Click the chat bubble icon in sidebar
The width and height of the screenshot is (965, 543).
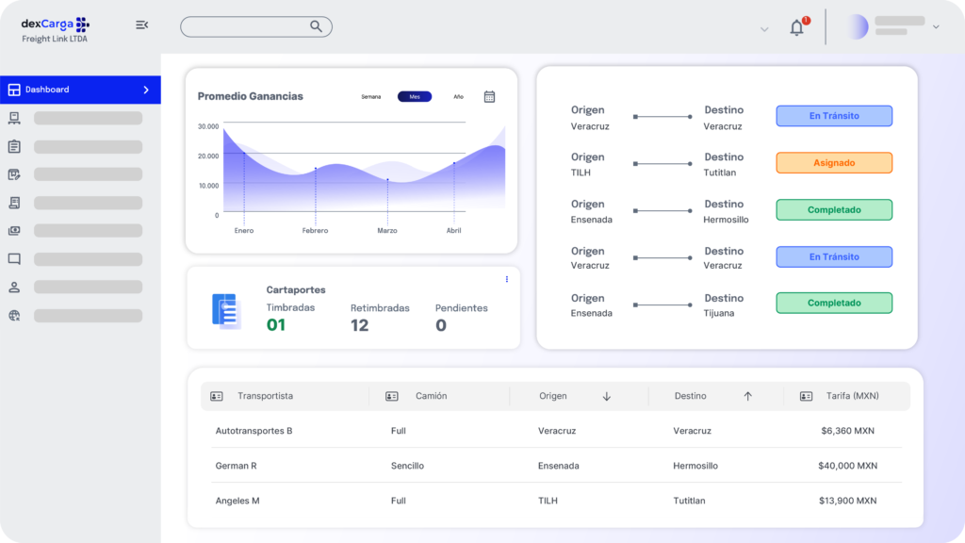14,259
